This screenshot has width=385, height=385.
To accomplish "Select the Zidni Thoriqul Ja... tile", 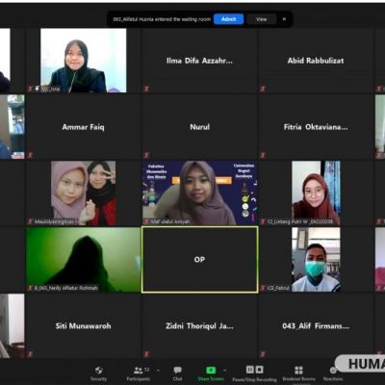I will (x=199, y=326).
